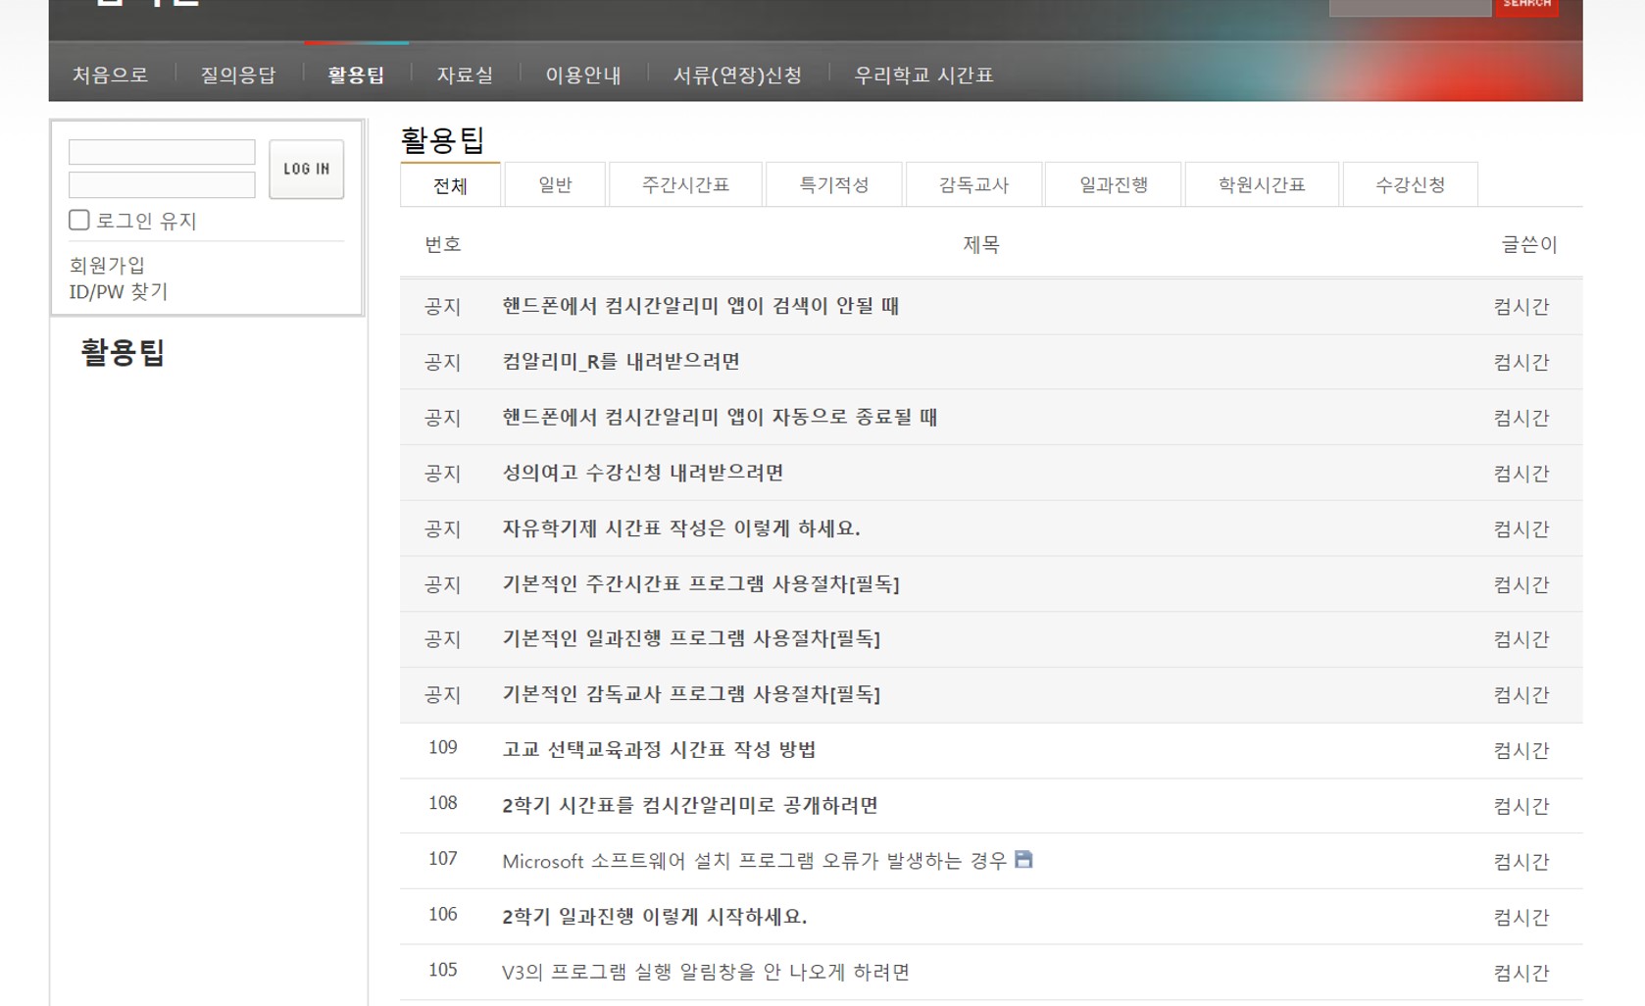Click the 번호 column header
Screen dimensions: 1645x1006
pyautogui.click(x=443, y=244)
